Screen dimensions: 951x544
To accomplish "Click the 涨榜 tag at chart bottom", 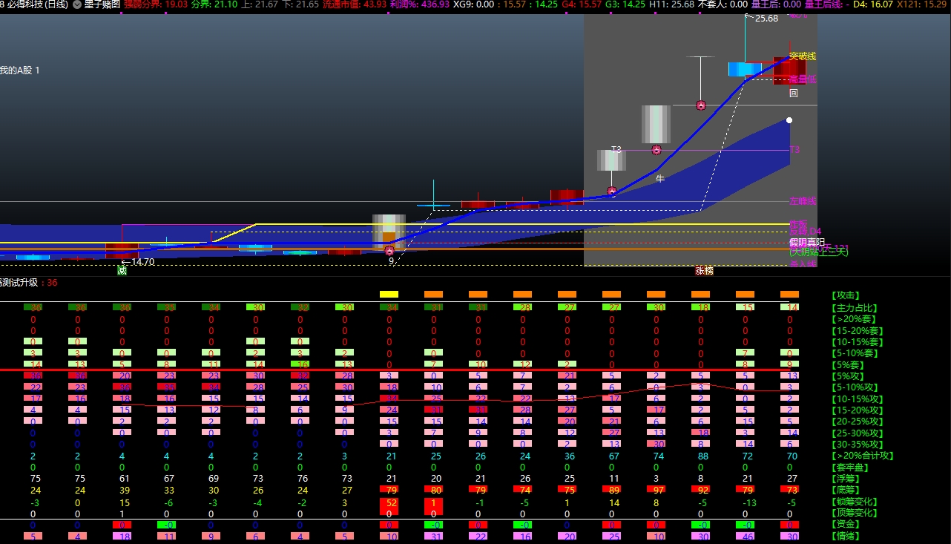I will coord(704,271).
